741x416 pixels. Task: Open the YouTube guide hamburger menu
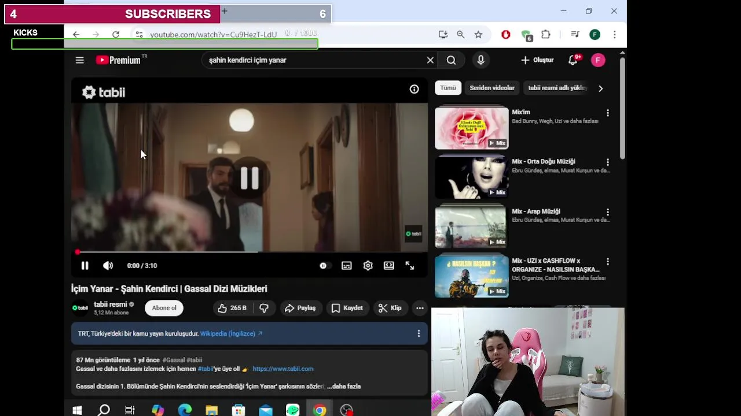tap(80, 60)
